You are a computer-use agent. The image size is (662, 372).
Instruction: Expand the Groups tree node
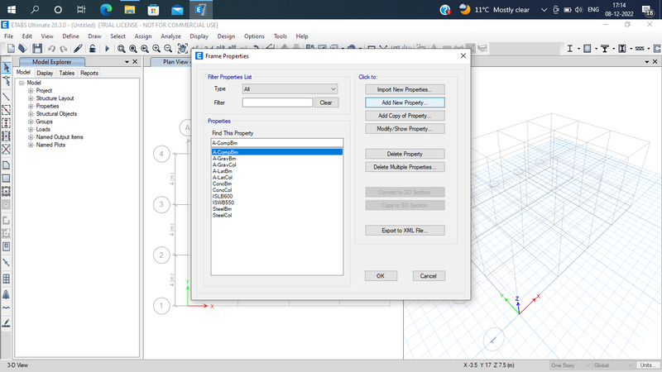pos(31,122)
